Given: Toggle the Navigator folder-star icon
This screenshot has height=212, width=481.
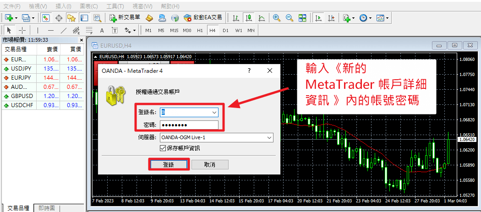Looking at the screenshot, I should tap(71, 18).
